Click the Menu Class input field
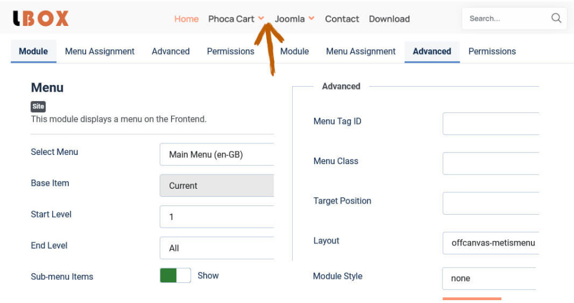Image resolution: width=574 pixels, height=303 pixels. (x=490, y=164)
